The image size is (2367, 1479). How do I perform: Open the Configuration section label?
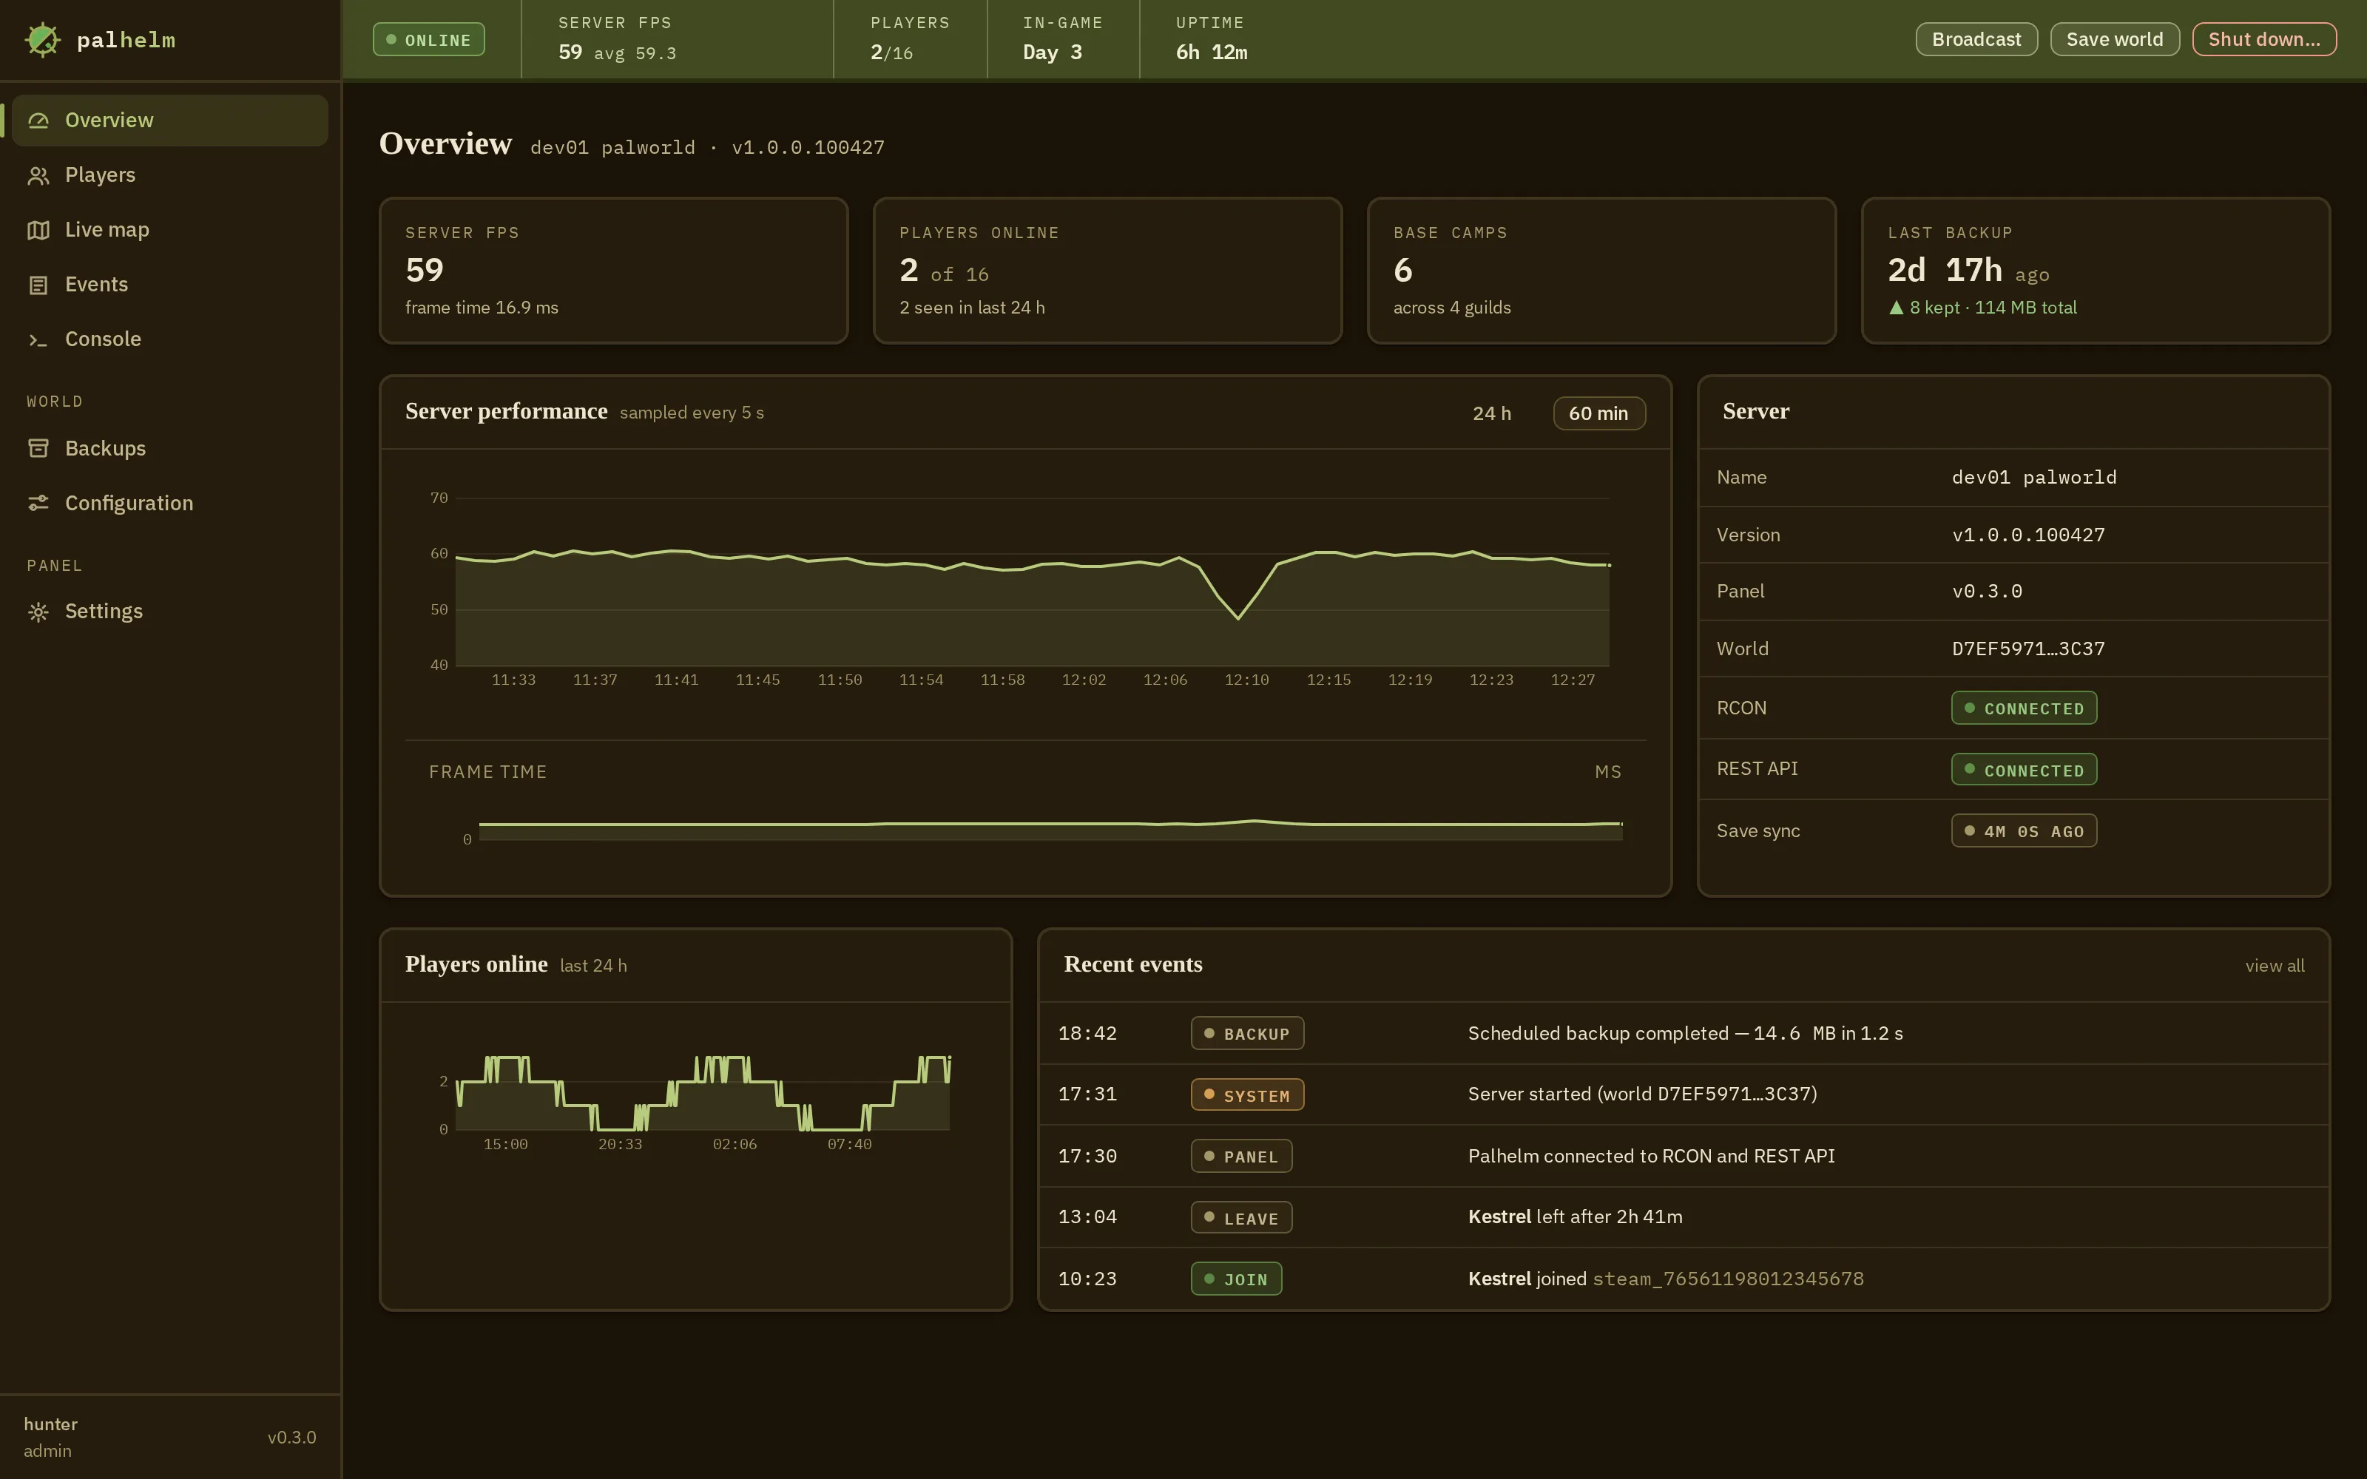129,503
